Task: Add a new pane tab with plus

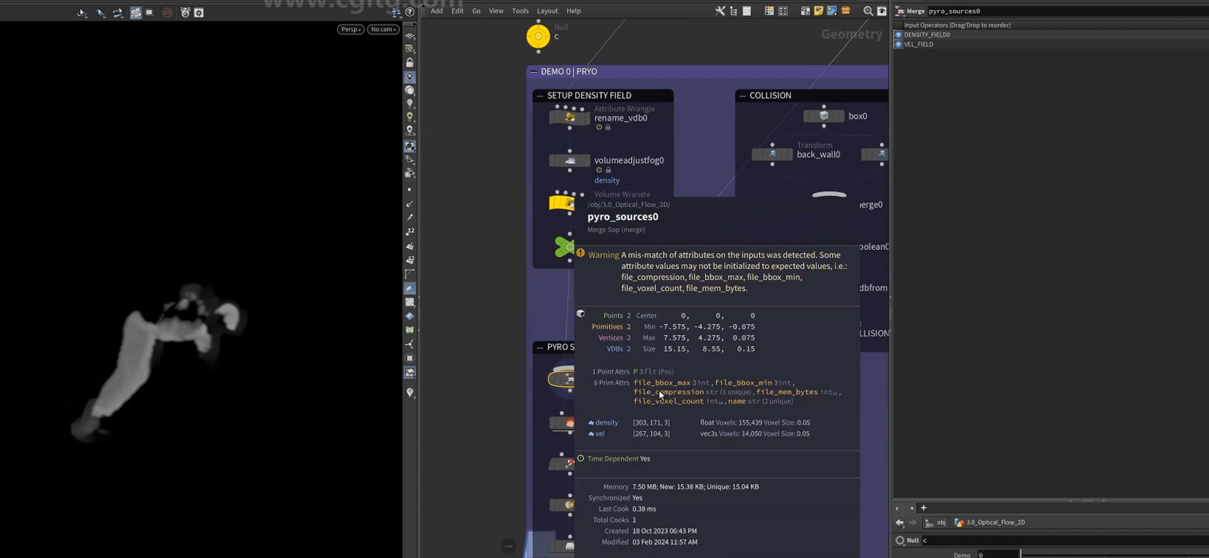Action: pyautogui.click(x=924, y=508)
